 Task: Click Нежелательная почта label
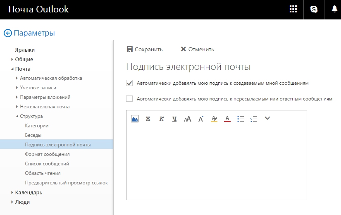[45, 107]
